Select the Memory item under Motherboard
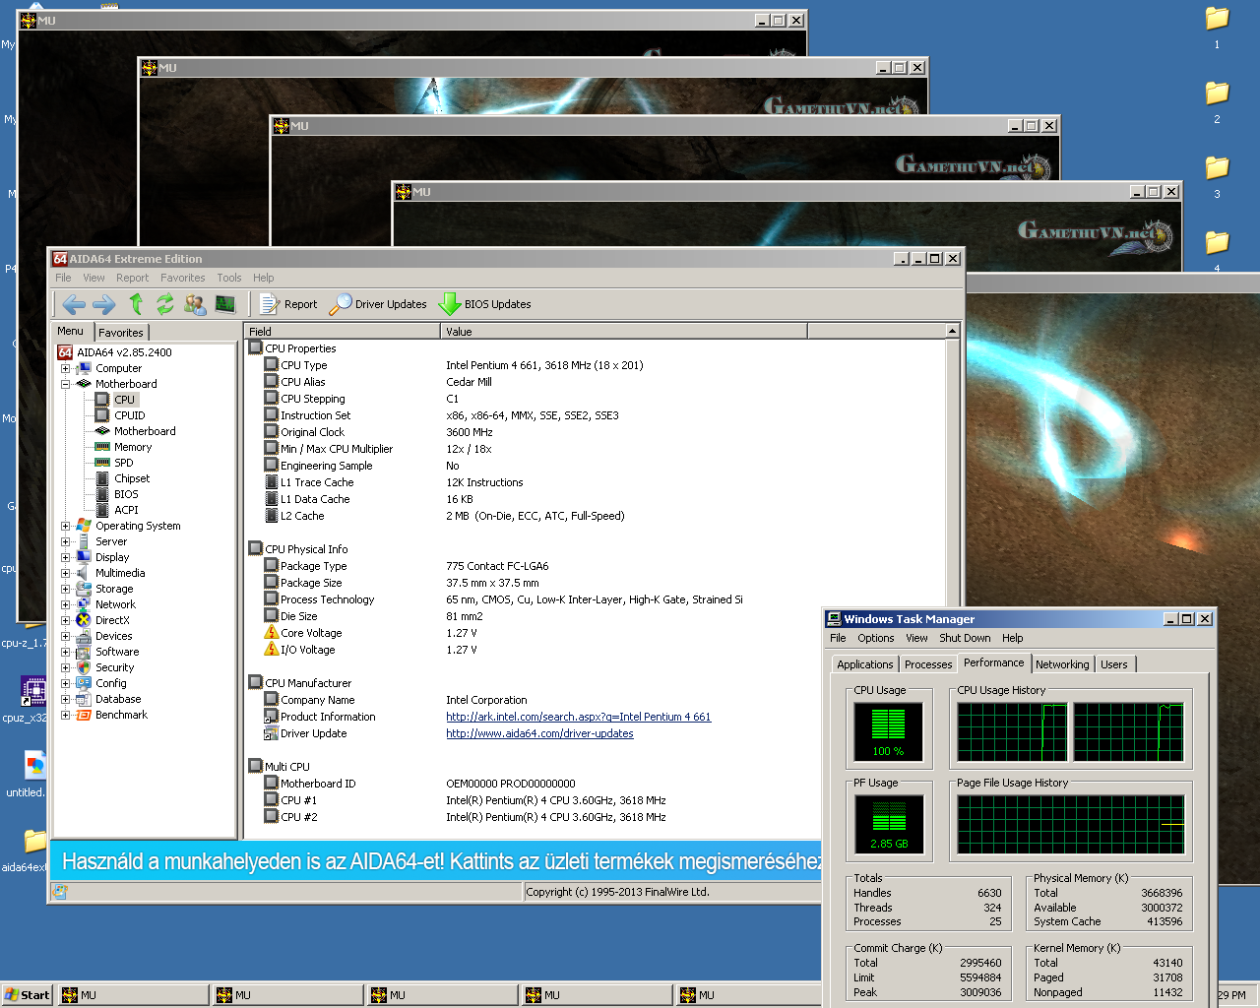This screenshot has height=1008, width=1260. [x=133, y=447]
